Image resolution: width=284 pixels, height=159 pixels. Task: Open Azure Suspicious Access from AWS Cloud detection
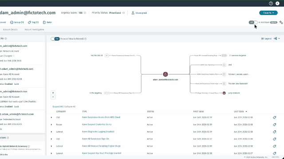101,117
